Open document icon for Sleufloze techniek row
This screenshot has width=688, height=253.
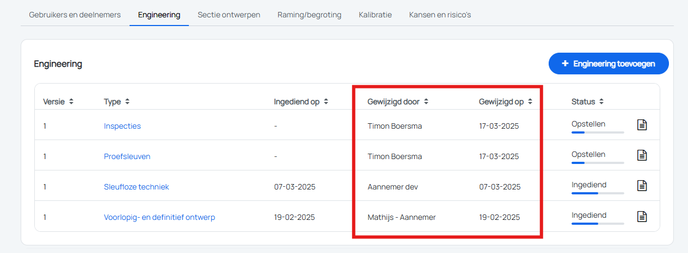642,186
